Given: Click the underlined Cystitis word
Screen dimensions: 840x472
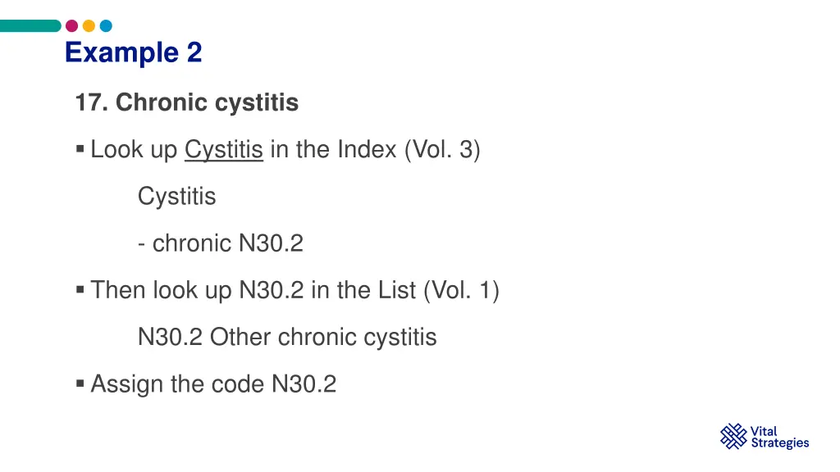Looking at the screenshot, I should (x=224, y=150).
